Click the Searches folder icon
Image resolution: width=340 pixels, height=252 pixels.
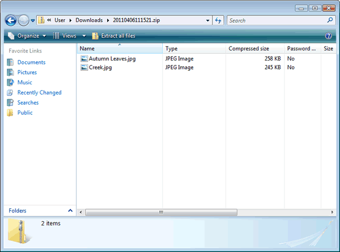point(10,102)
